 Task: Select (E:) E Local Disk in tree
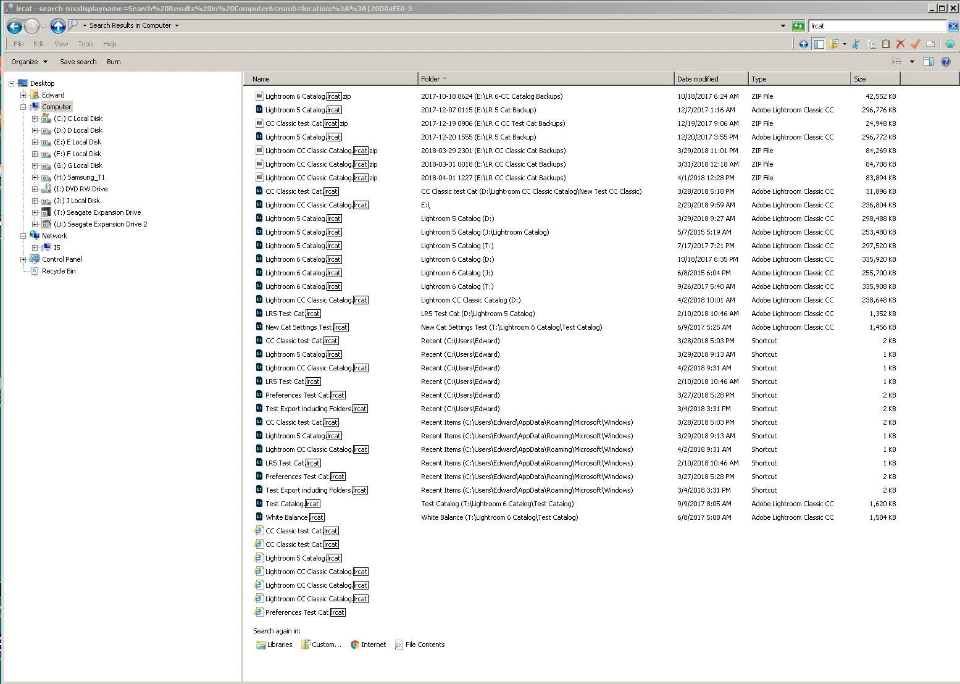[77, 142]
